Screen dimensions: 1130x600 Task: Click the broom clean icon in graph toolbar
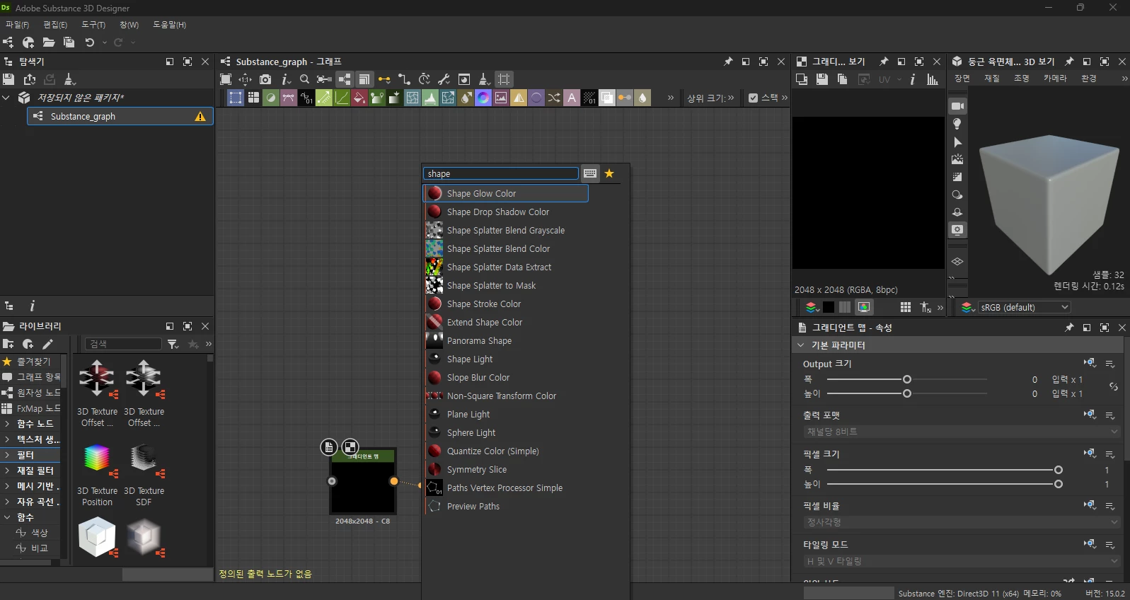click(x=484, y=79)
